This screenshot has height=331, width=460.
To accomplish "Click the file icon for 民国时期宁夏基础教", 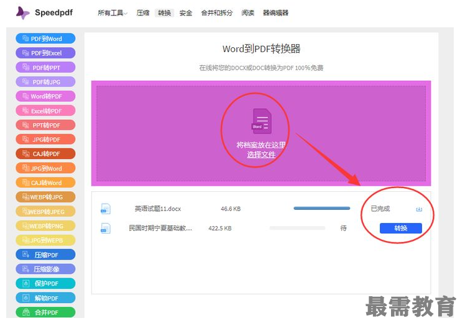I will coord(106,228).
